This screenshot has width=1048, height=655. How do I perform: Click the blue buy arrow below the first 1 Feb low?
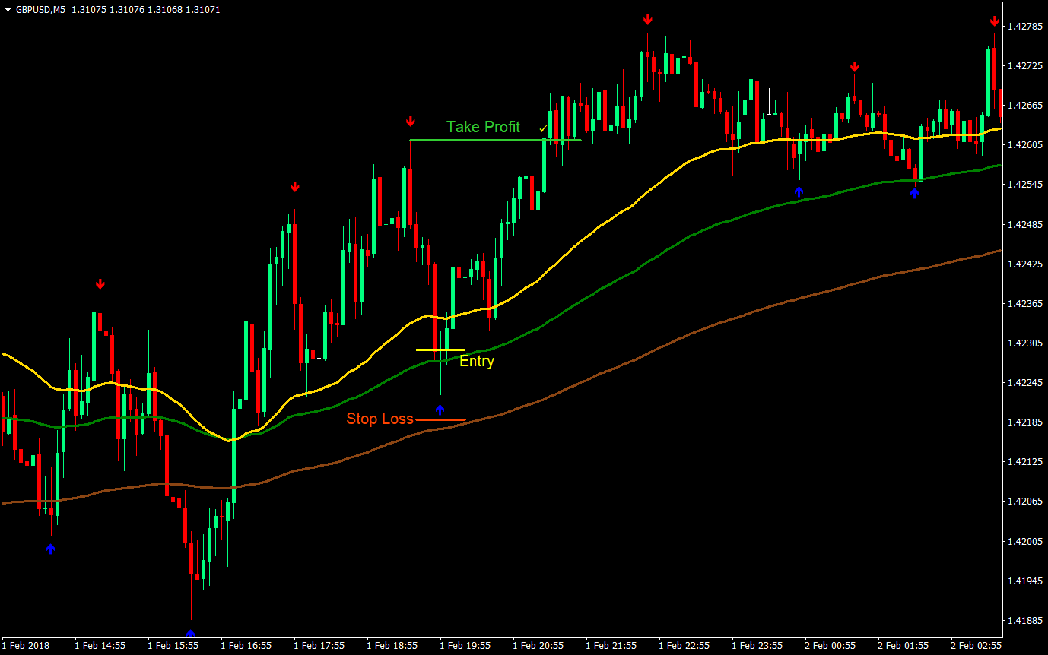pyautogui.click(x=50, y=549)
